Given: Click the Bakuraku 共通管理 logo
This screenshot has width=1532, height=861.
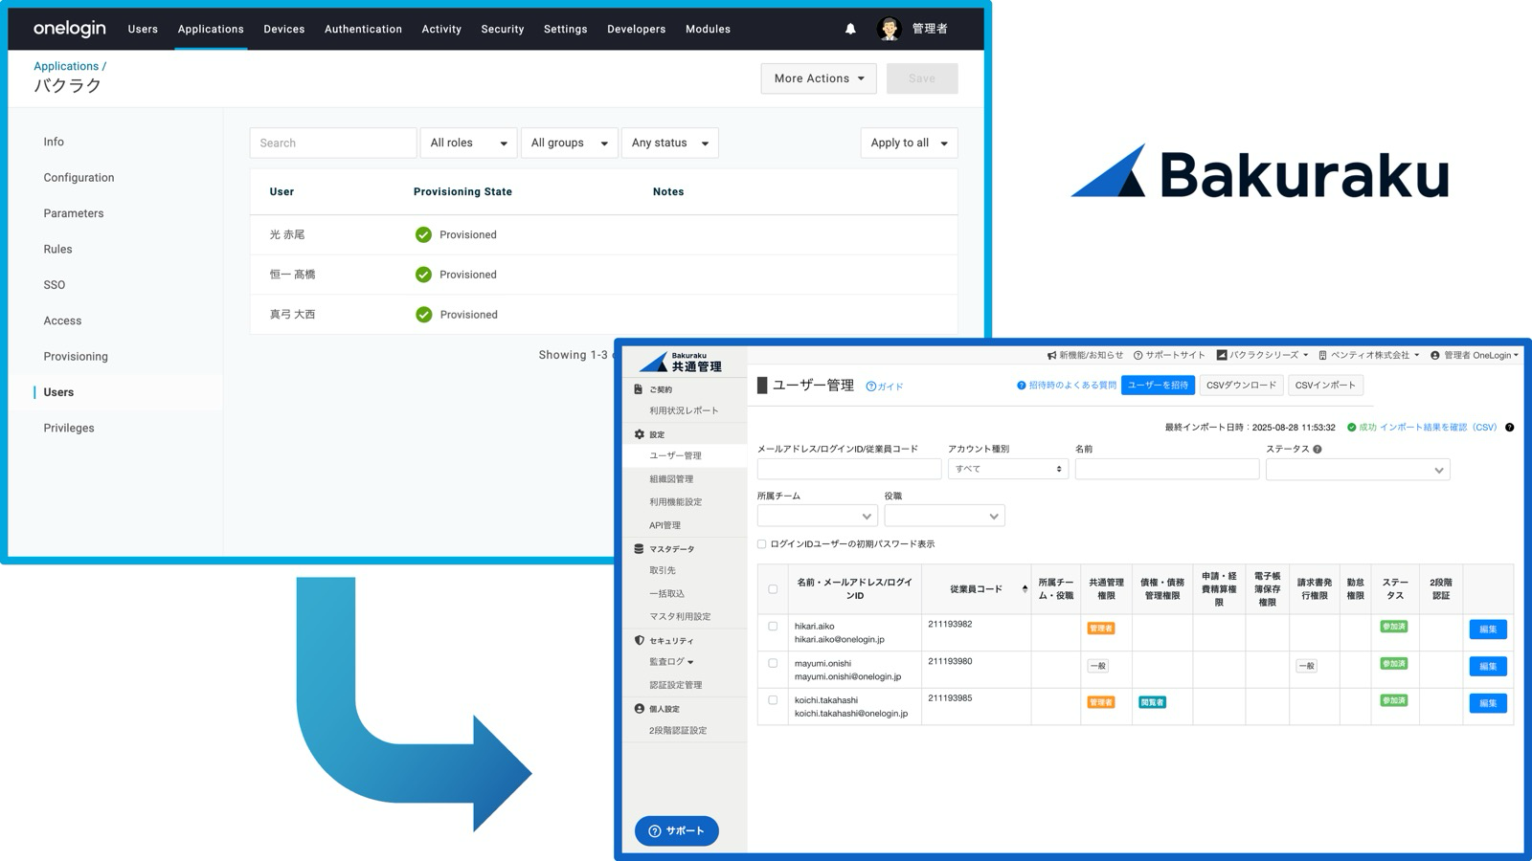Looking at the screenshot, I should tap(681, 362).
